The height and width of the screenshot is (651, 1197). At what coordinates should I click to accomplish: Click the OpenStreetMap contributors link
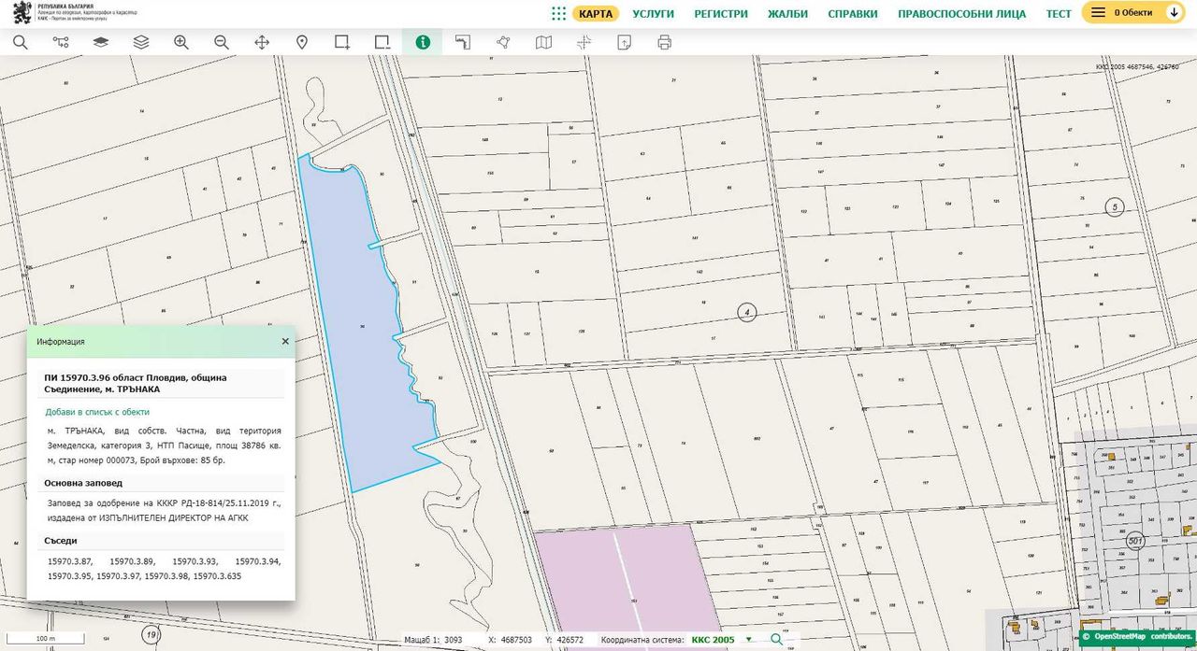tap(1135, 636)
